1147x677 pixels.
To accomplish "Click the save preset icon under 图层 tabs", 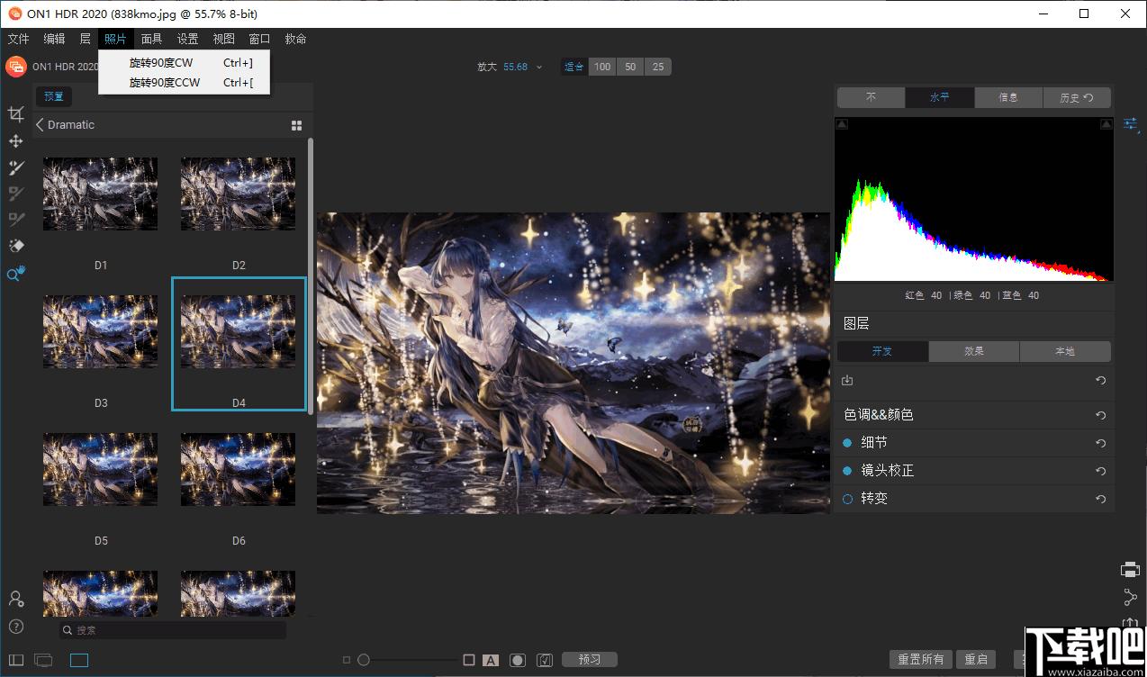I will pyautogui.click(x=847, y=381).
